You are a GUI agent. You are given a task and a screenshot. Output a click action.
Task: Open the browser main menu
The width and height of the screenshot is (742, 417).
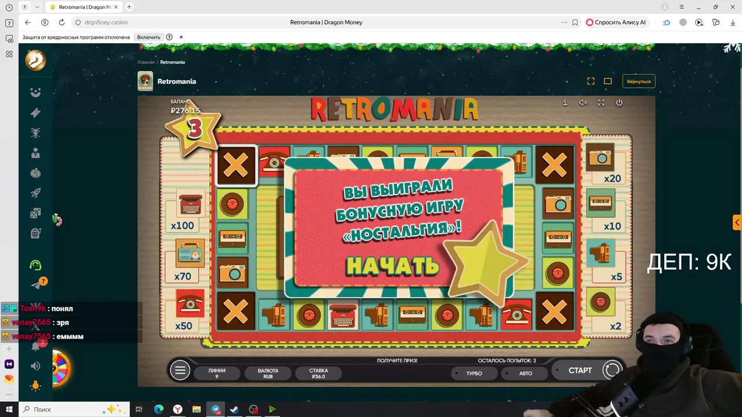(x=682, y=7)
